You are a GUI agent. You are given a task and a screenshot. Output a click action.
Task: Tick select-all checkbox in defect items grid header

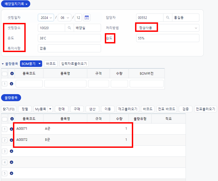(x=5, y=119)
